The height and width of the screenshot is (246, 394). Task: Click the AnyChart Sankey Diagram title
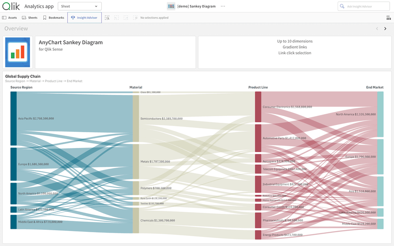pos(71,43)
